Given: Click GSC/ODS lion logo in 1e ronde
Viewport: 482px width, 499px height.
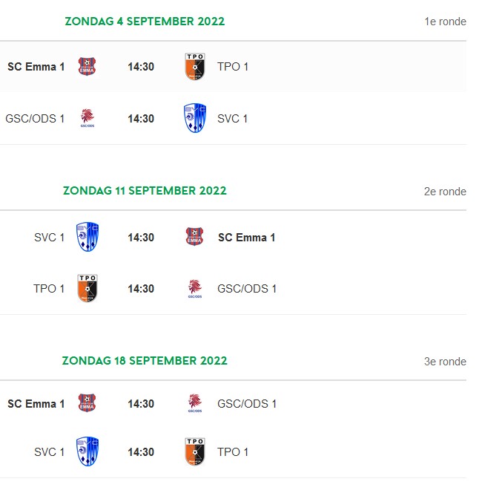Looking at the screenshot, I should (x=87, y=118).
